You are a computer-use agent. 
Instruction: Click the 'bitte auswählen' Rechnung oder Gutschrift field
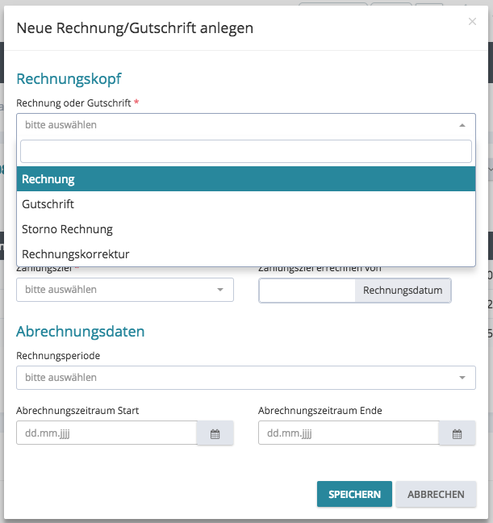234,125
